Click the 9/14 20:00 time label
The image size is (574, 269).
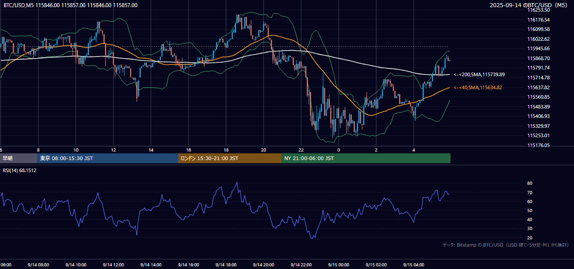(x=263, y=265)
